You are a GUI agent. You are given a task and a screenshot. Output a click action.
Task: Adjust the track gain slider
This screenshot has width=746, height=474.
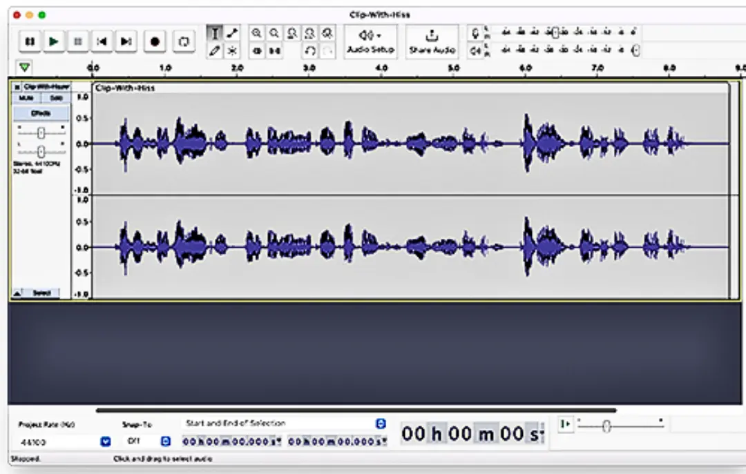point(41,133)
